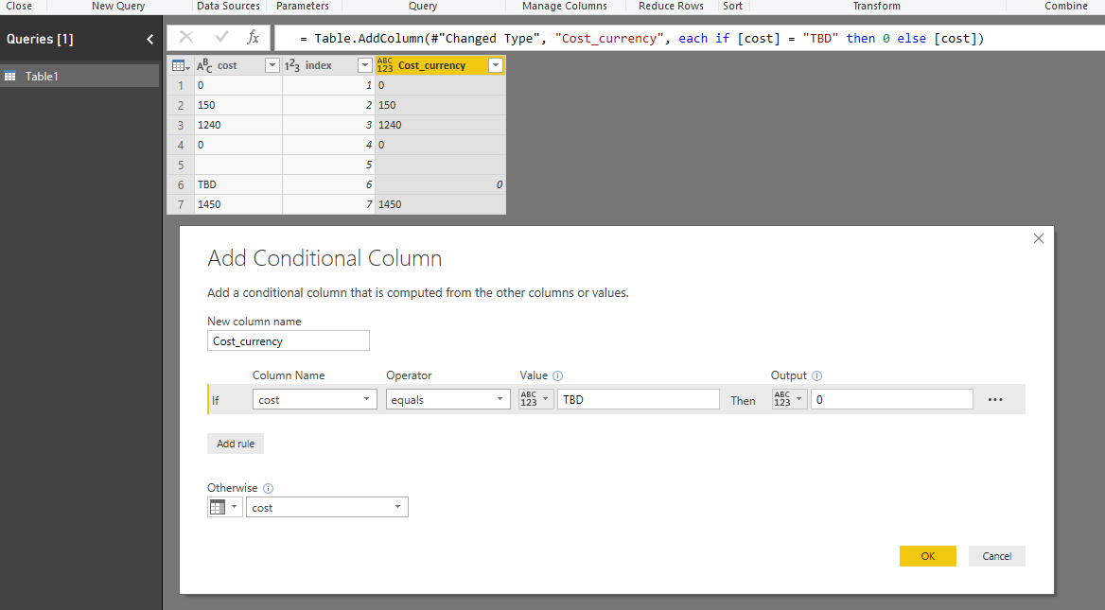Click the OK button
Screen dimensions: 1105x610
point(927,556)
